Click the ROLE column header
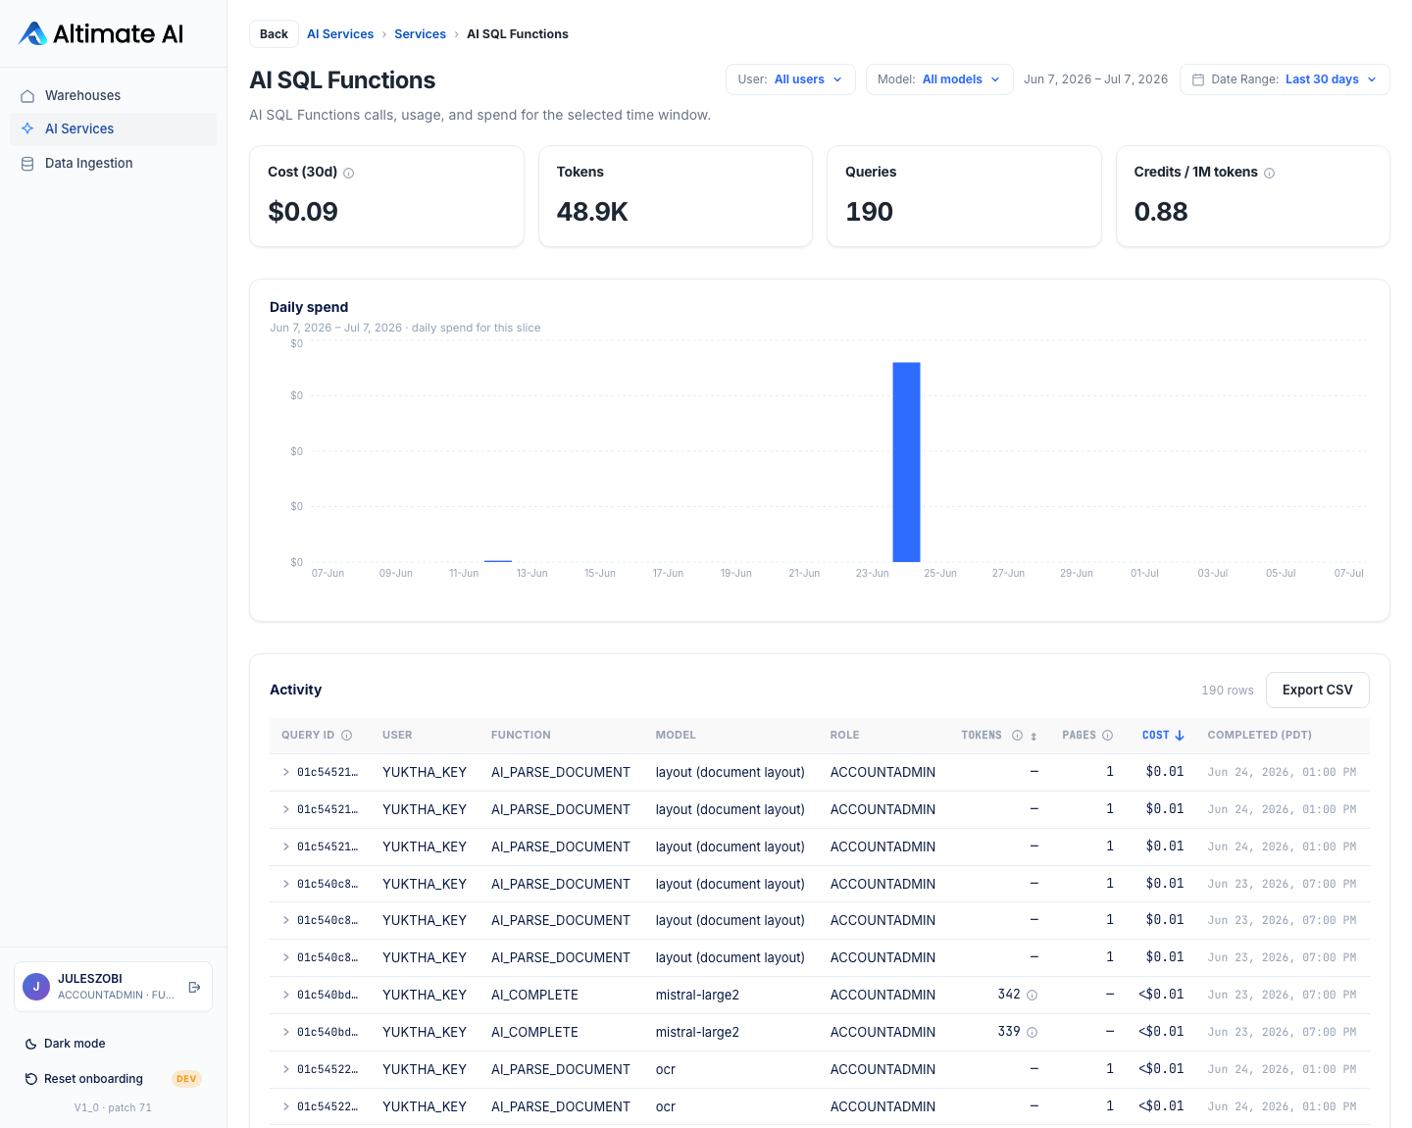The image size is (1412, 1128). [844, 736]
